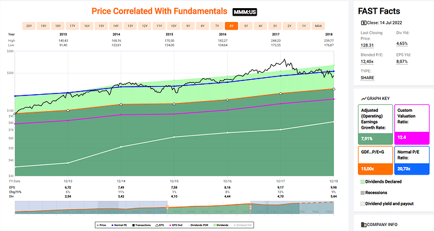Select the 19Y time range tab
The width and height of the screenshot is (434, 231).
point(43,26)
